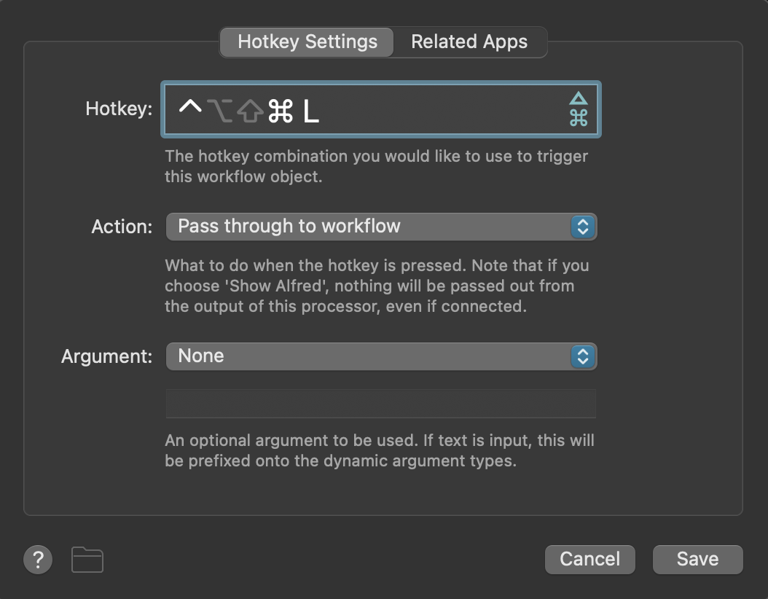Open the Action dropdown menu

(x=381, y=227)
